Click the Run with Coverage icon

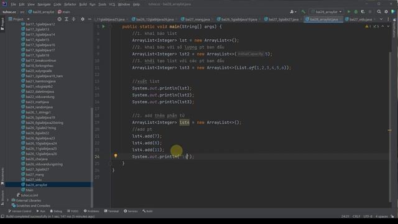[363, 12]
